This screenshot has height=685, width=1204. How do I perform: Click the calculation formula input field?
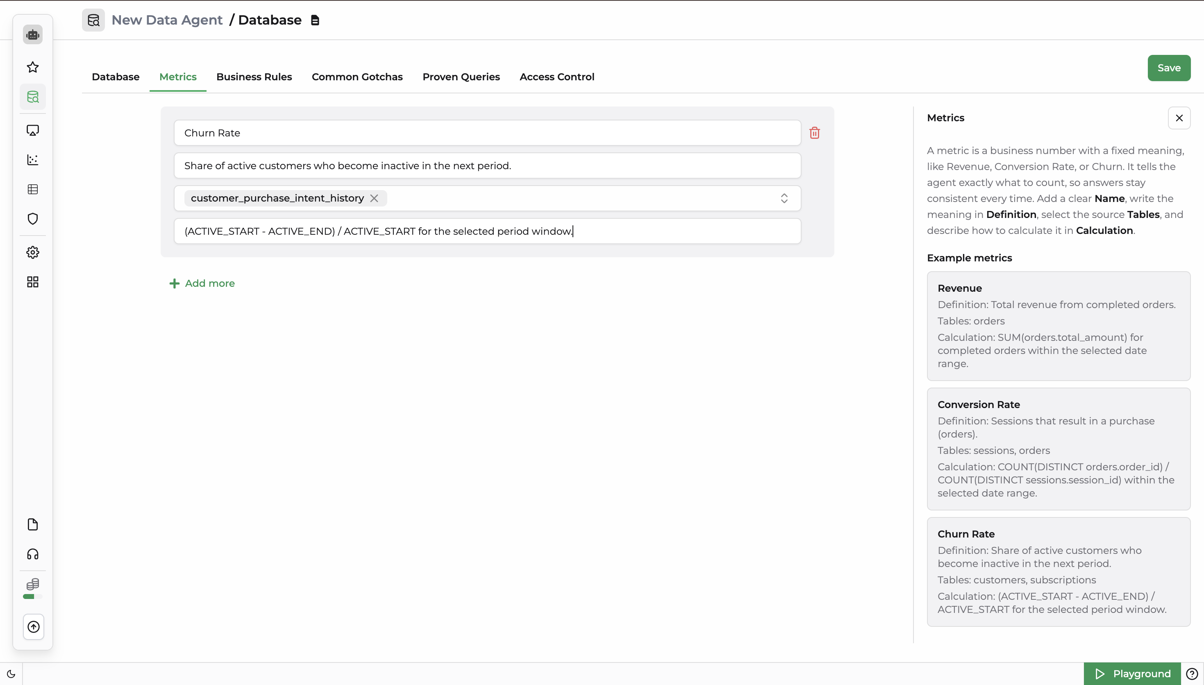coord(487,231)
